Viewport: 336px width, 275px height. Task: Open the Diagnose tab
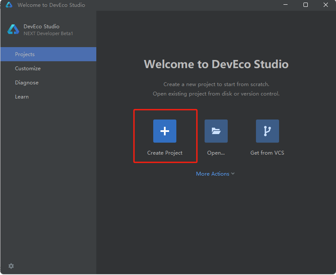pos(48,83)
